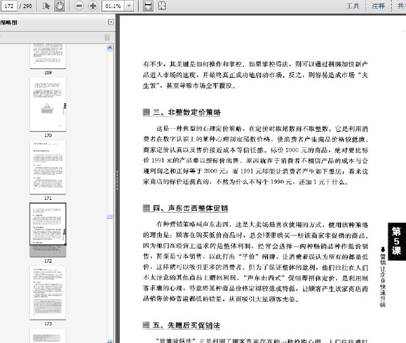The height and width of the screenshot is (343, 406).
Task: Click the total page count 298
Action: [28, 6]
